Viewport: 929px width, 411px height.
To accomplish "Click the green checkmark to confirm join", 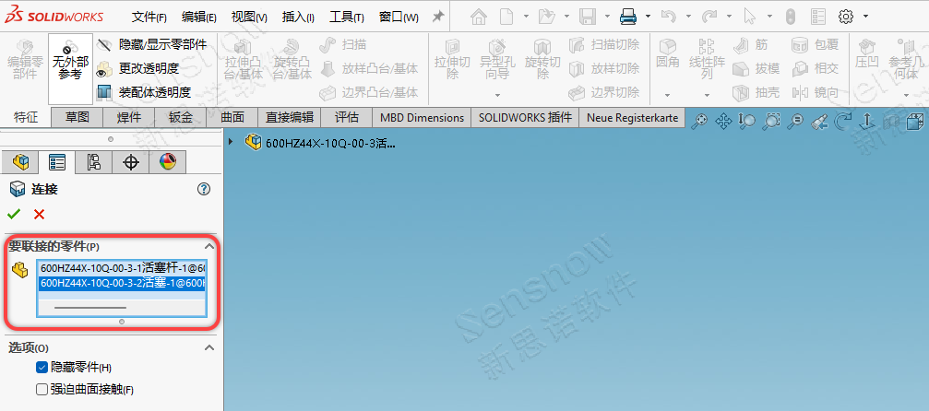I will 14,214.
